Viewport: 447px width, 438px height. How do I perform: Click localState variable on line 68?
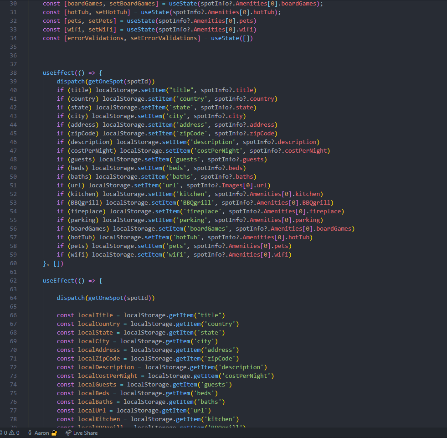96,333
